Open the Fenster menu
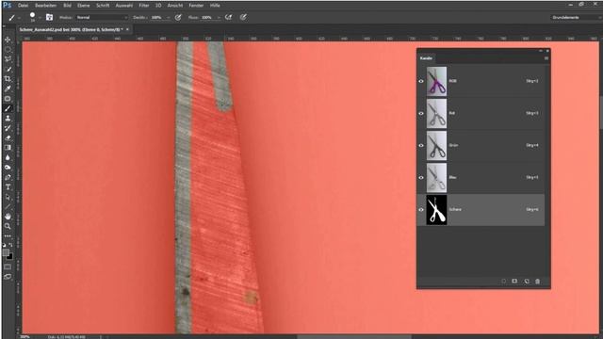Image resolution: width=603 pixels, height=339 pixels. 196,6
